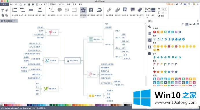Select the red priority 1 marker
Viewport: 200px width, 110px height.
click(155, 32)
